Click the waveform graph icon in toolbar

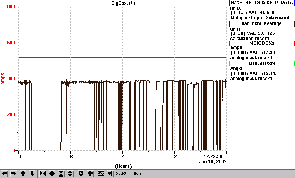(101, 174)
